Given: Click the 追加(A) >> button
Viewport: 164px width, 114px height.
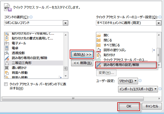Looking at the screenshot, I should tap(82, 54).
